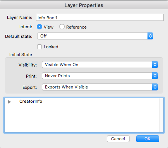Click empty area inside the CreatorInfo list box
Image resolution: width=168 pixels, height=148 pixels.
coord(82,119)
